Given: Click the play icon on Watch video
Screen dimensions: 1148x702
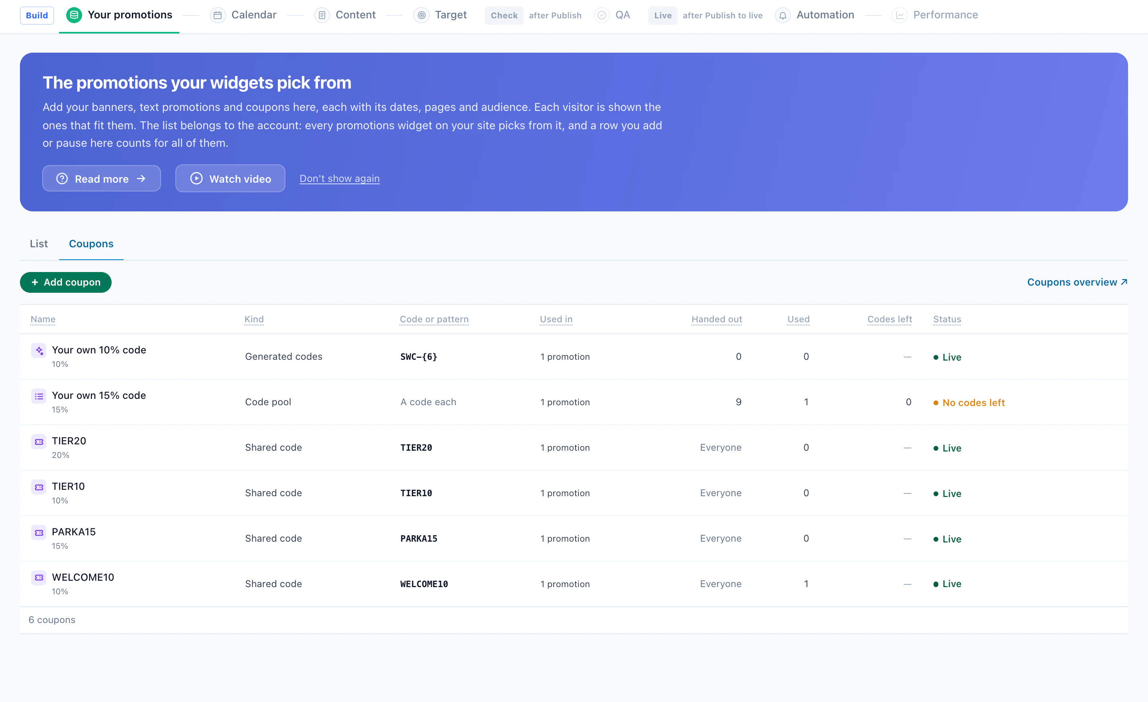Looking at the screenshot, I should tap(197, 179).
